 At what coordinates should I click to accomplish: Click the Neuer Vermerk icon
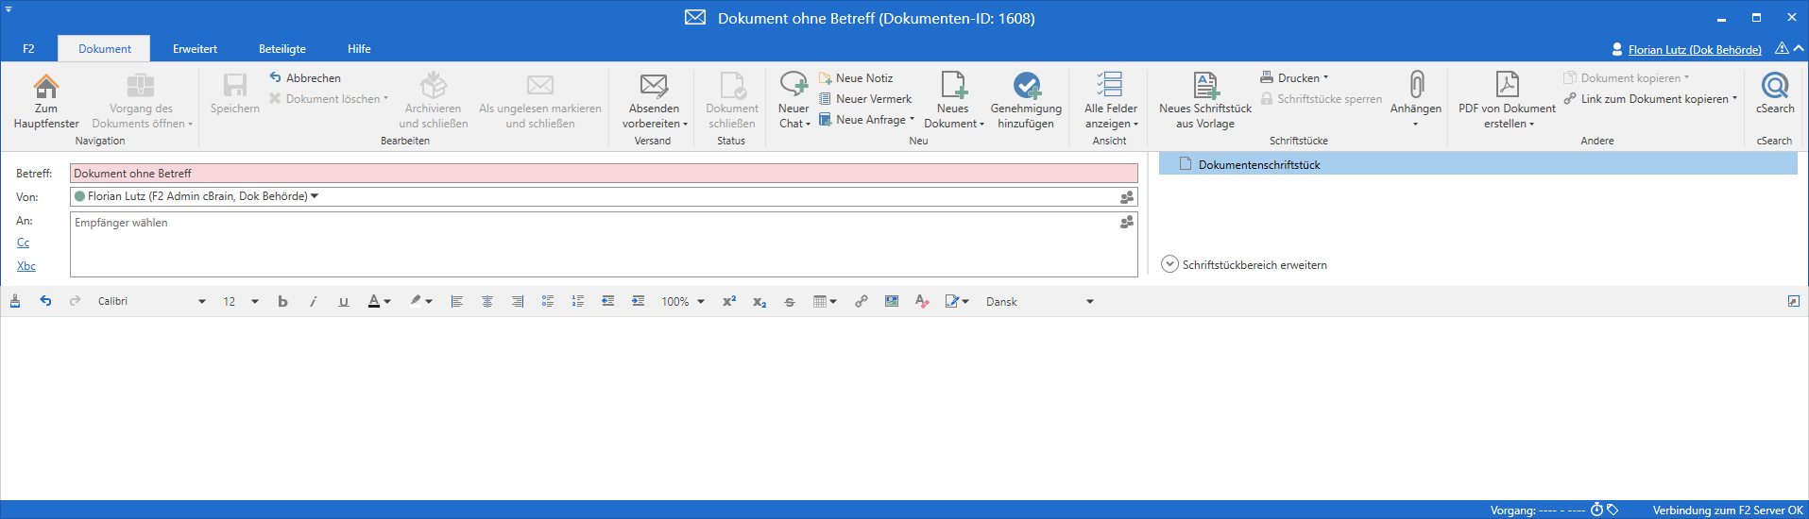(x=826, y=99)
